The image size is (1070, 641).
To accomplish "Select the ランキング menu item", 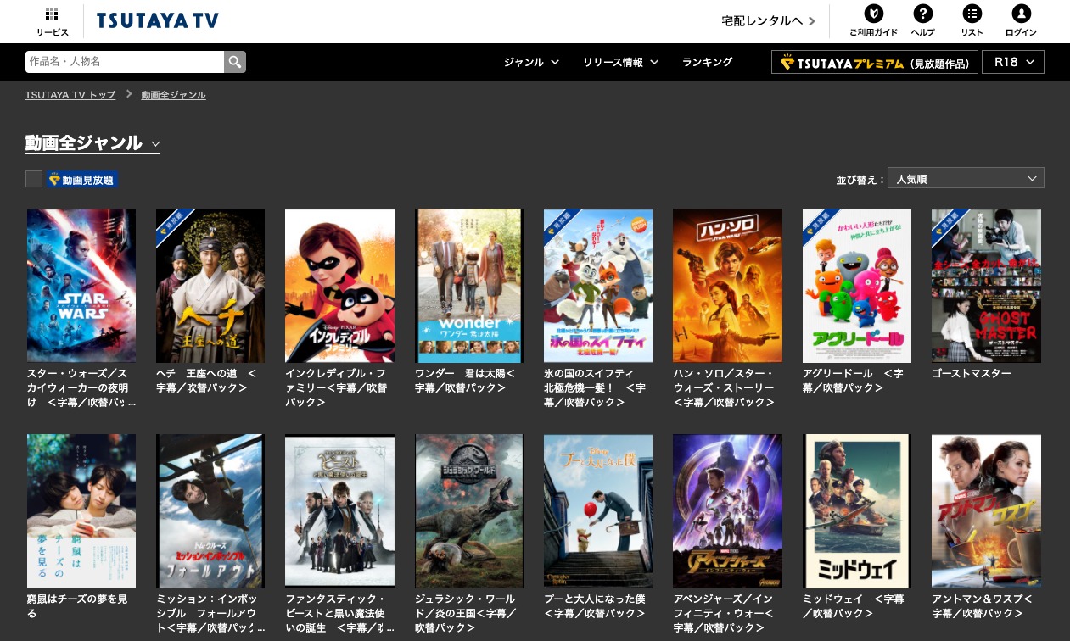I will tap(707, 62).
